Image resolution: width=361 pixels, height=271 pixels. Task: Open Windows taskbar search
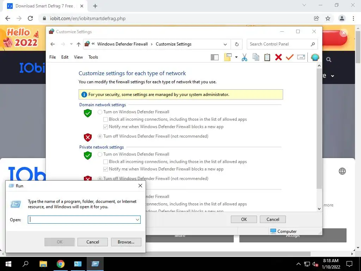click(25, 264)
